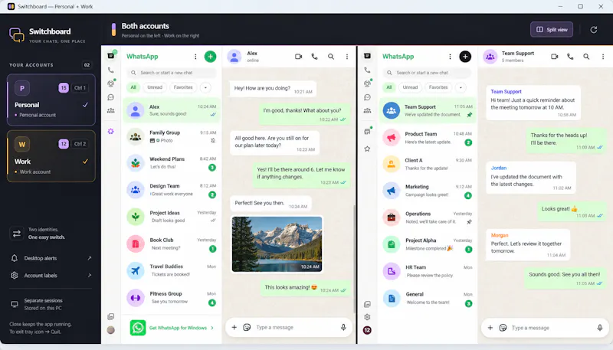Open Channels tab in Personal sidebar
613x350 pixels.
pos(111,97)
